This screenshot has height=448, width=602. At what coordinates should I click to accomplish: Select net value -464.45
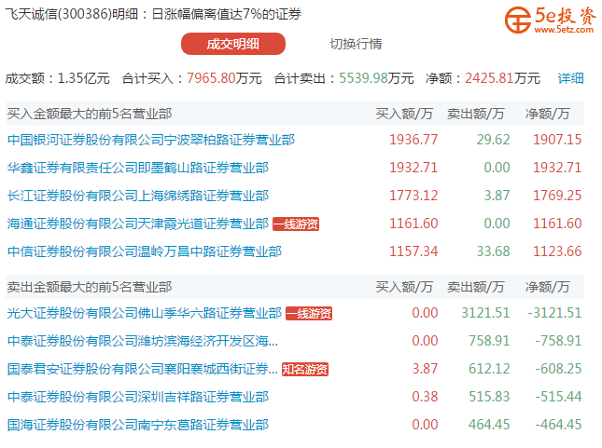tap(559, 425)
